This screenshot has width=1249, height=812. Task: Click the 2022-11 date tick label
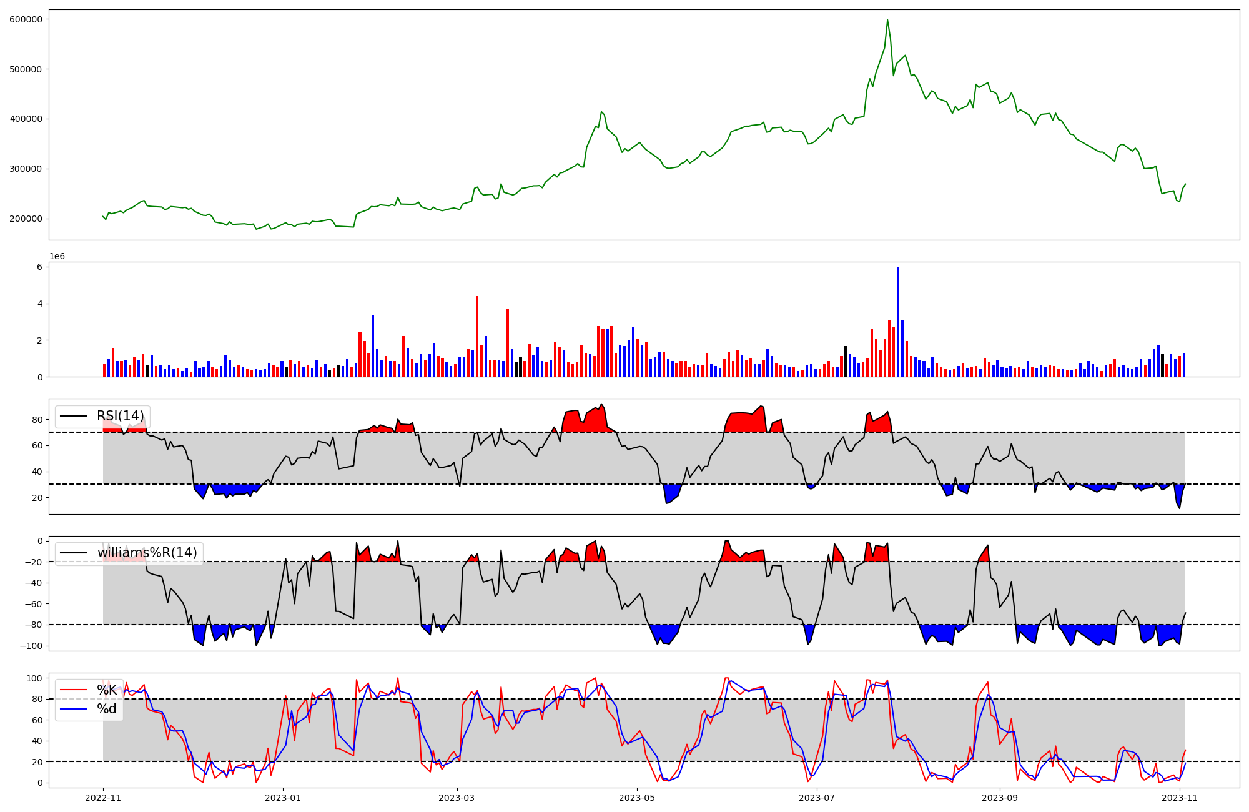click(x=103, y=798)
